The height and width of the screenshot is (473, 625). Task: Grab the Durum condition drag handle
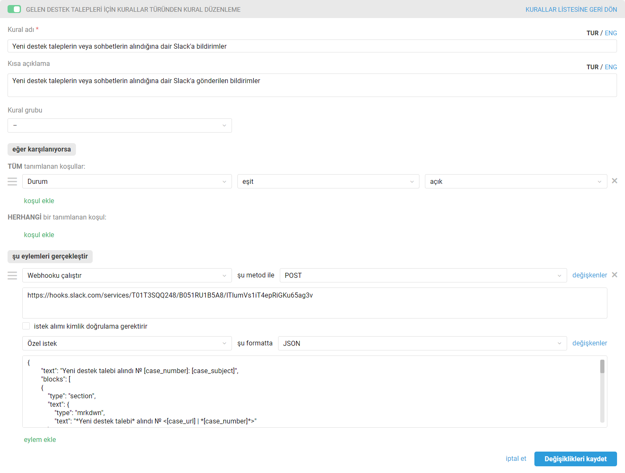pos(13,181)
